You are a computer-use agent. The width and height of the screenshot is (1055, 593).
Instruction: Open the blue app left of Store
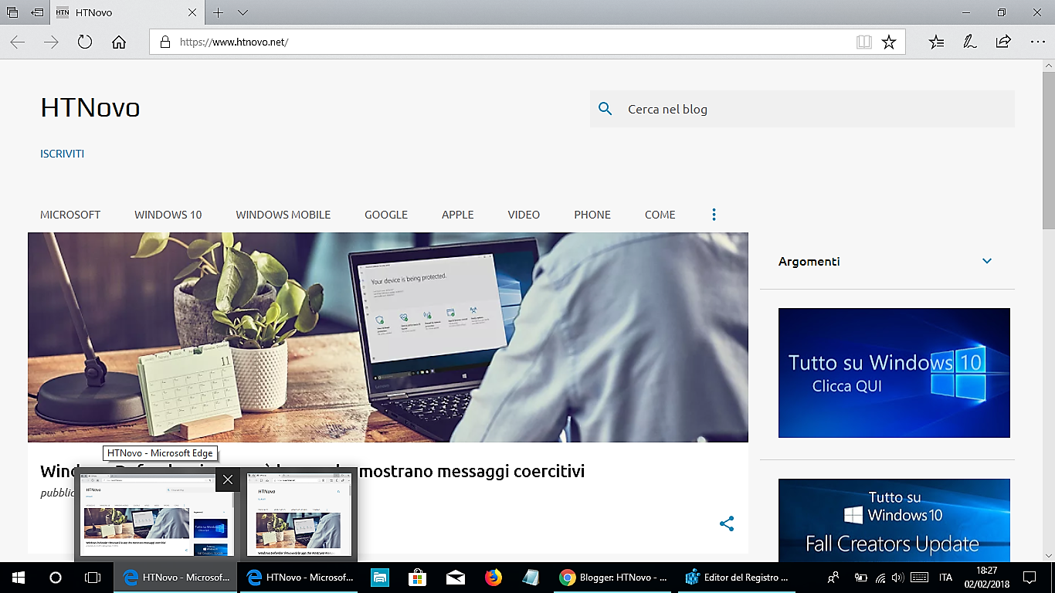[380, 577]
